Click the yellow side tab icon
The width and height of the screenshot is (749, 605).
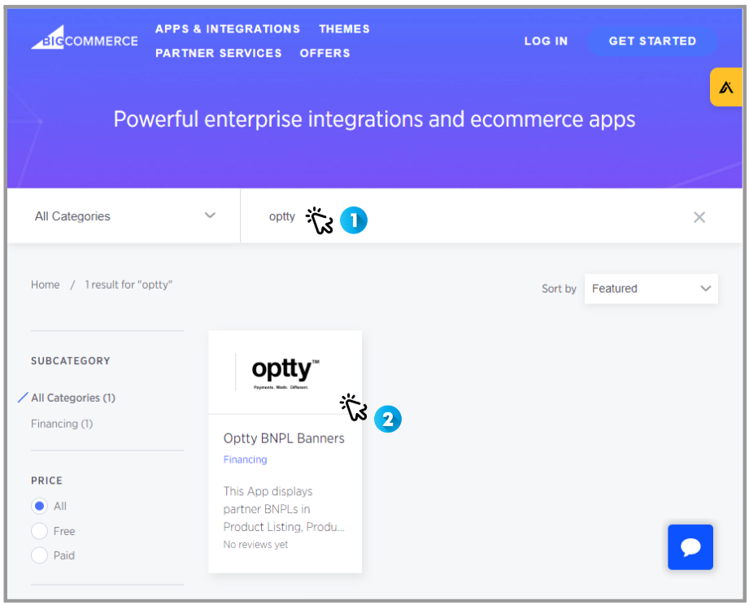tap(725, 87)
